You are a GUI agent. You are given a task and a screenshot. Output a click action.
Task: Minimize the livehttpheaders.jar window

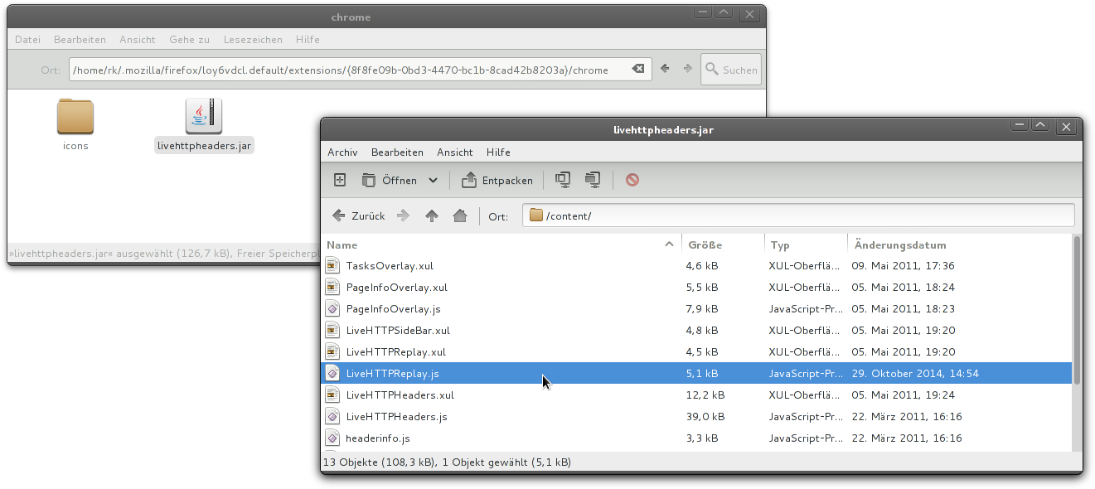1020,126
